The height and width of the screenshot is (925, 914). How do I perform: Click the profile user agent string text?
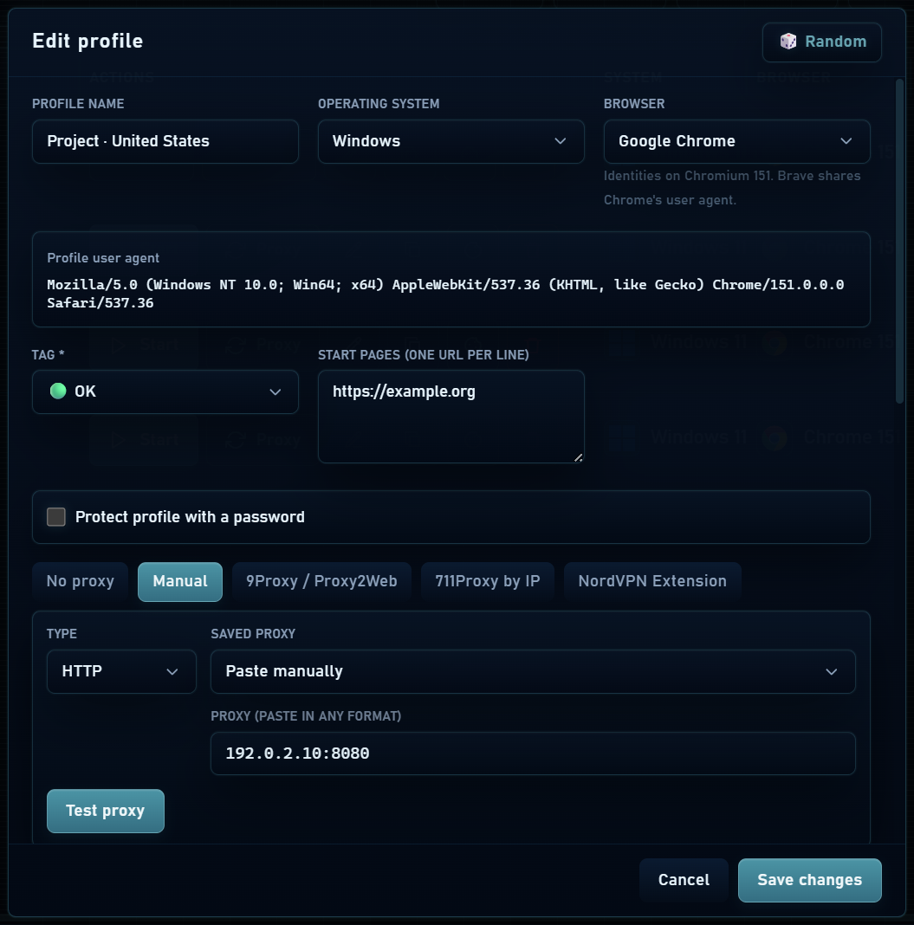445,294
